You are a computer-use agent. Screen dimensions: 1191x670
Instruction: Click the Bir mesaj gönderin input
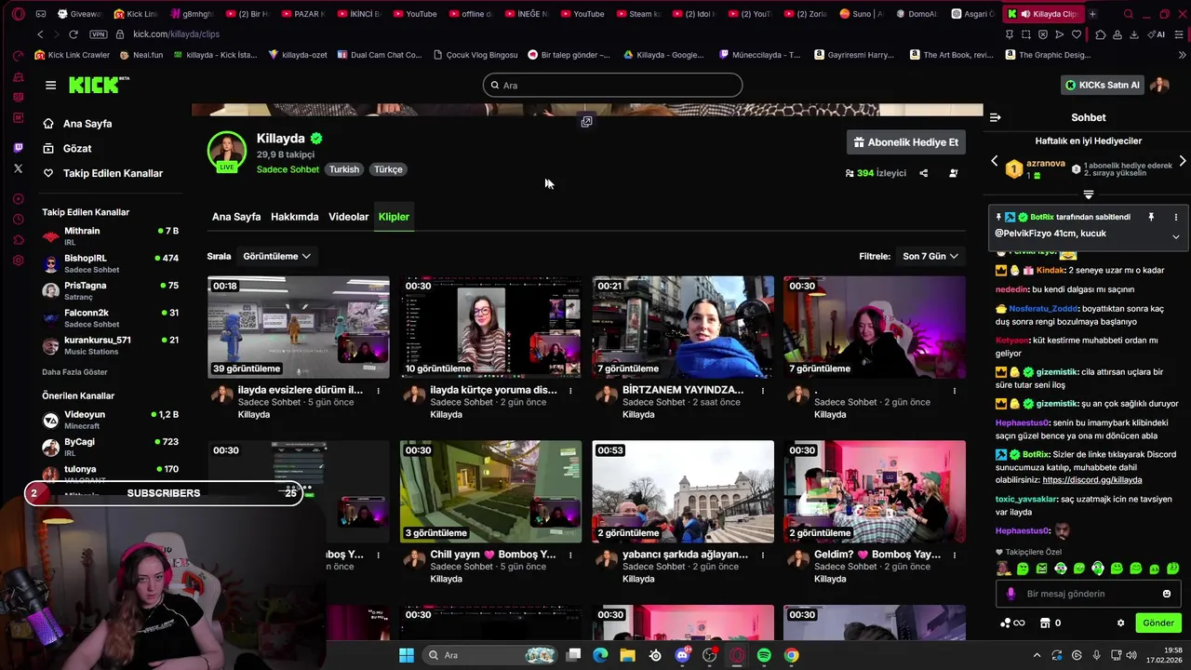[1087, 594]
